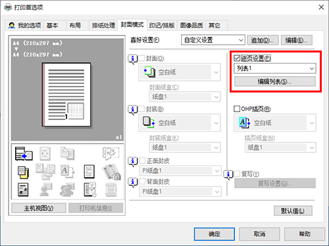The width and height of the screenshot is (329, 246).
Task: Click the greyed 复写设置(G)... button
Action: point(275,184)
